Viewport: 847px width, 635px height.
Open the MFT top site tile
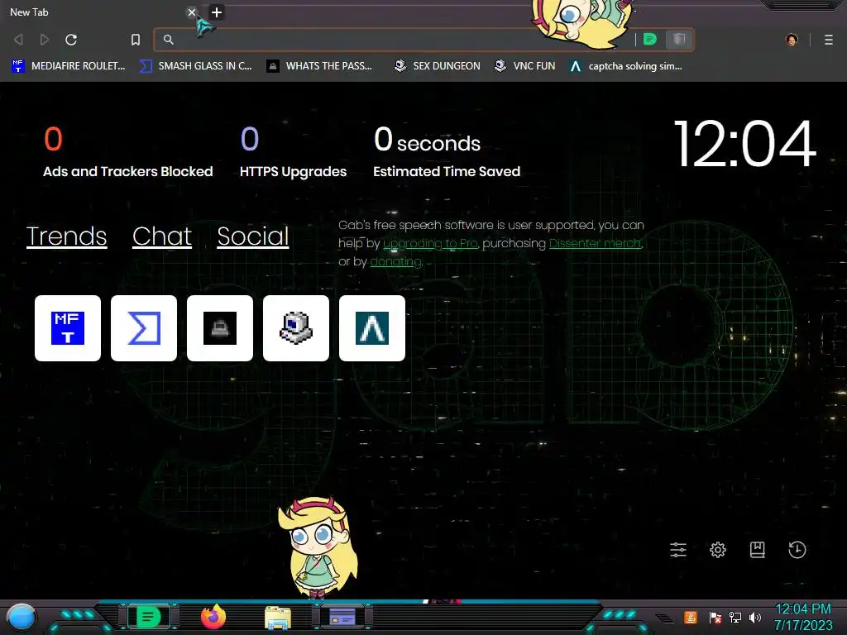coord(68,327)
